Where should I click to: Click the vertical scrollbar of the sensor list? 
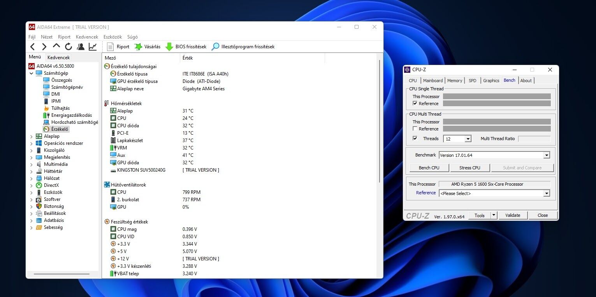(380, 121)
